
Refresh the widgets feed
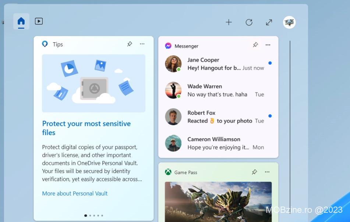(x=249, y=22)
